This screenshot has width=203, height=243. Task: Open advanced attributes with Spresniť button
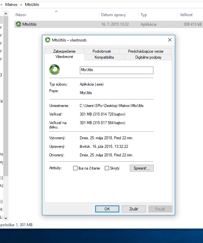coord(142,168)
